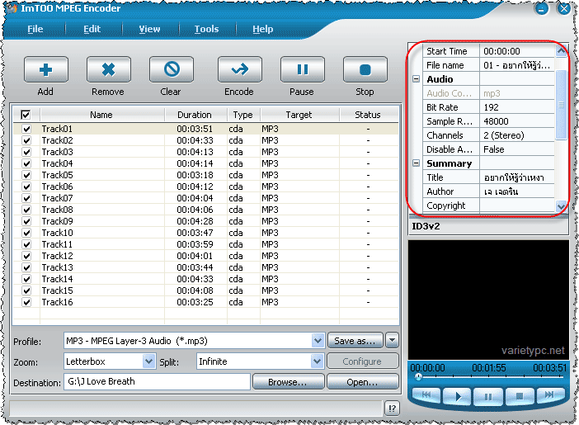The height and width of the screenshot is (425, 579).
Task: Click the Sample Rate value 48000
Action: pos(517,121)
